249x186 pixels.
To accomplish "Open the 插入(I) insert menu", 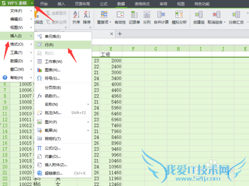I will [x=17, y=36].
